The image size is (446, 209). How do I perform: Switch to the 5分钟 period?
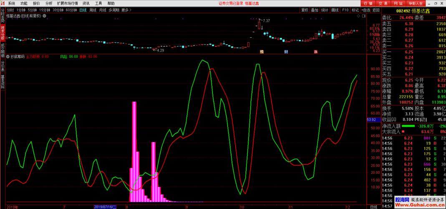(x=33, y=10)
